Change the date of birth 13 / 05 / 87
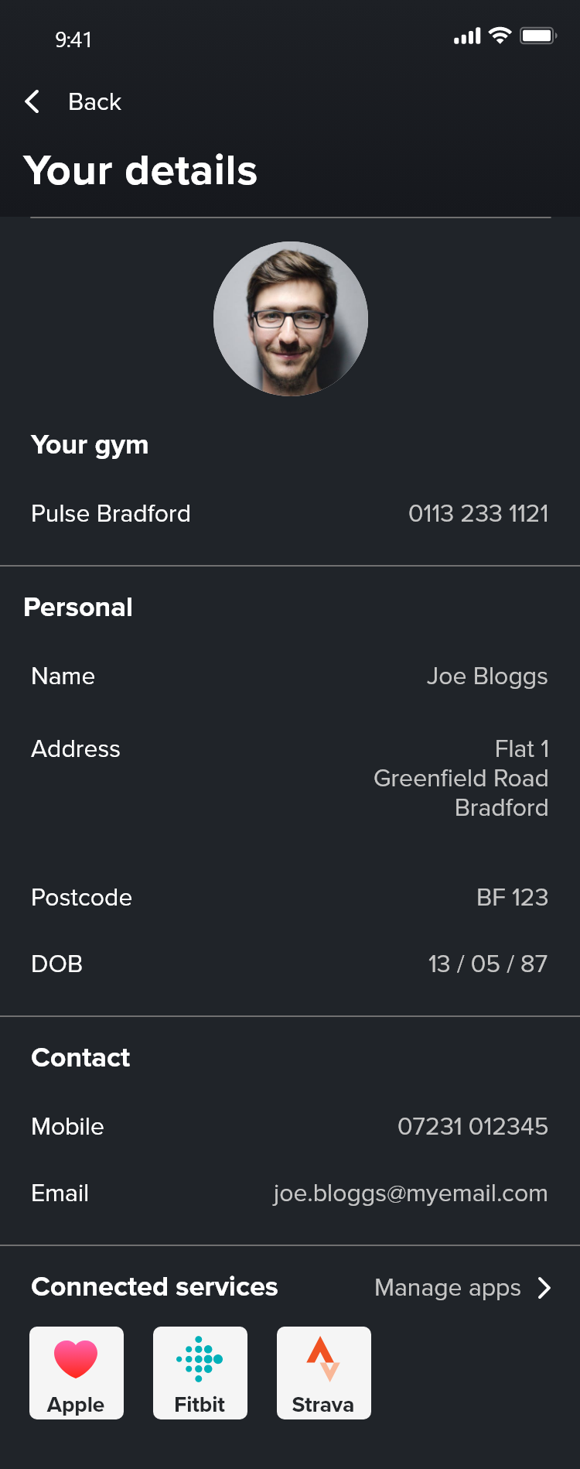The image size is (580, 1469). coord(487,964)
